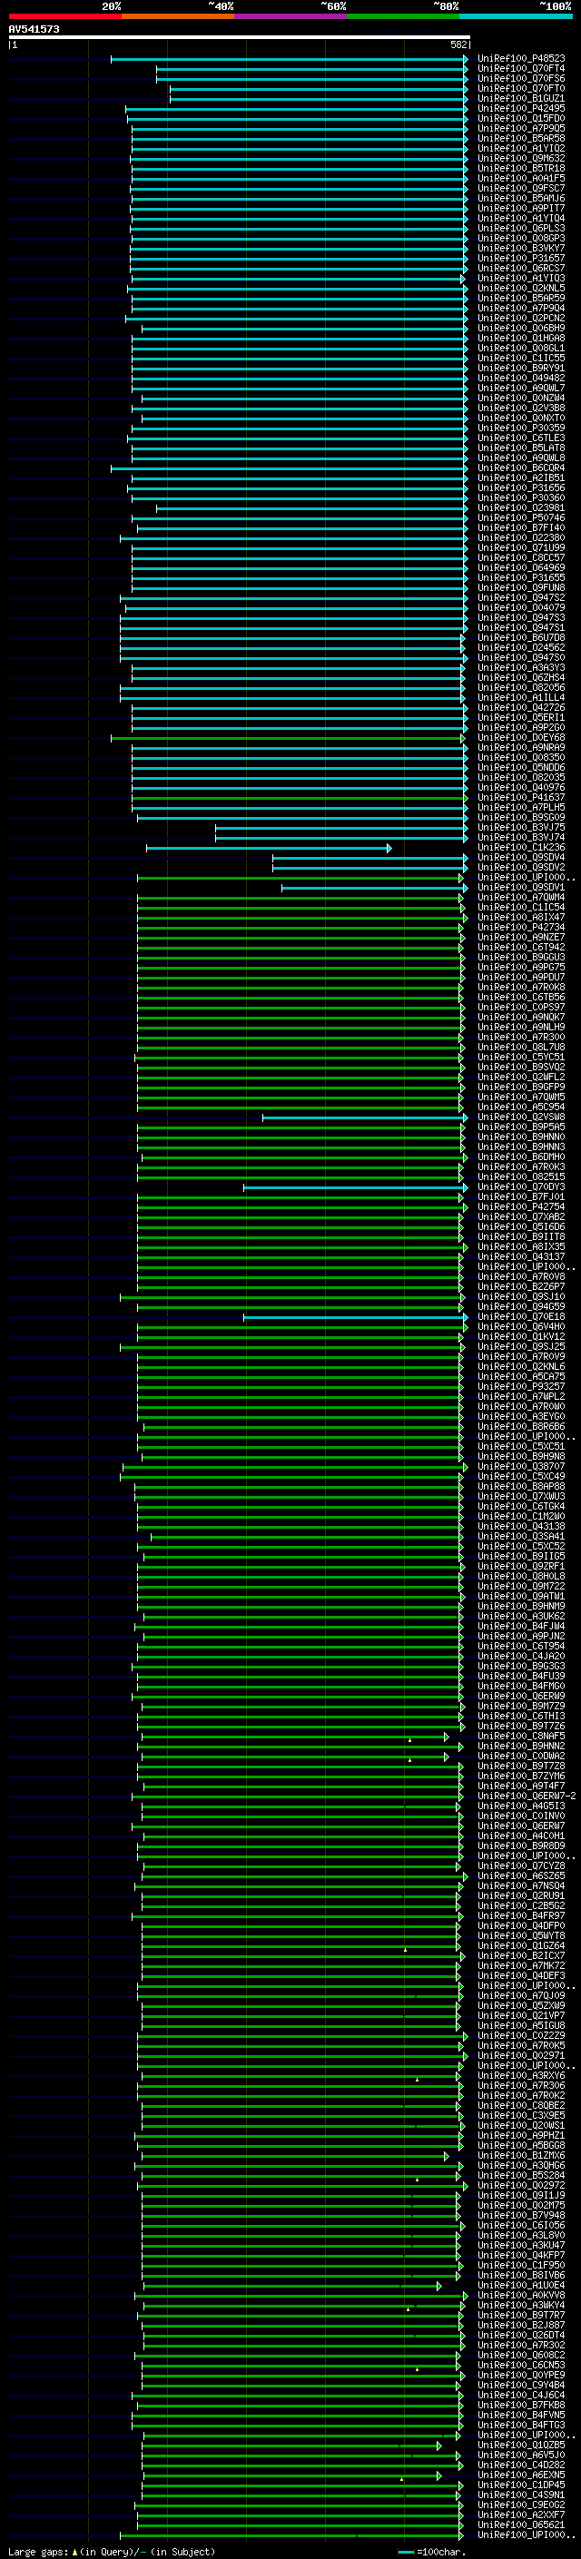Click the cyan ~100% identity legend segment

(516, 16)
